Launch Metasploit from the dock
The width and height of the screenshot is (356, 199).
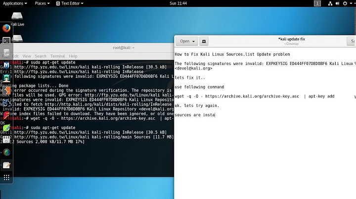click(x=6, y=66)
